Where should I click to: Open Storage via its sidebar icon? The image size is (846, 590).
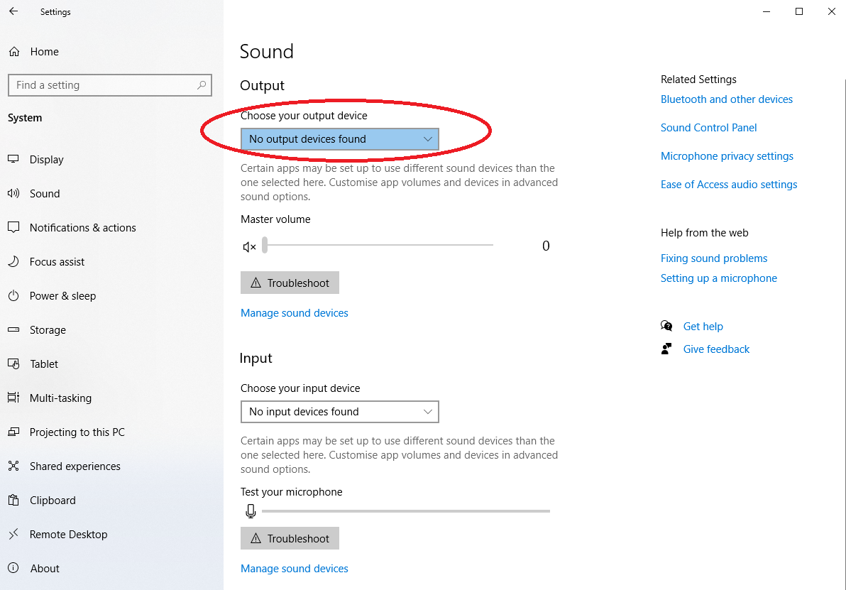pyautogui.click(x=13, y=329)
